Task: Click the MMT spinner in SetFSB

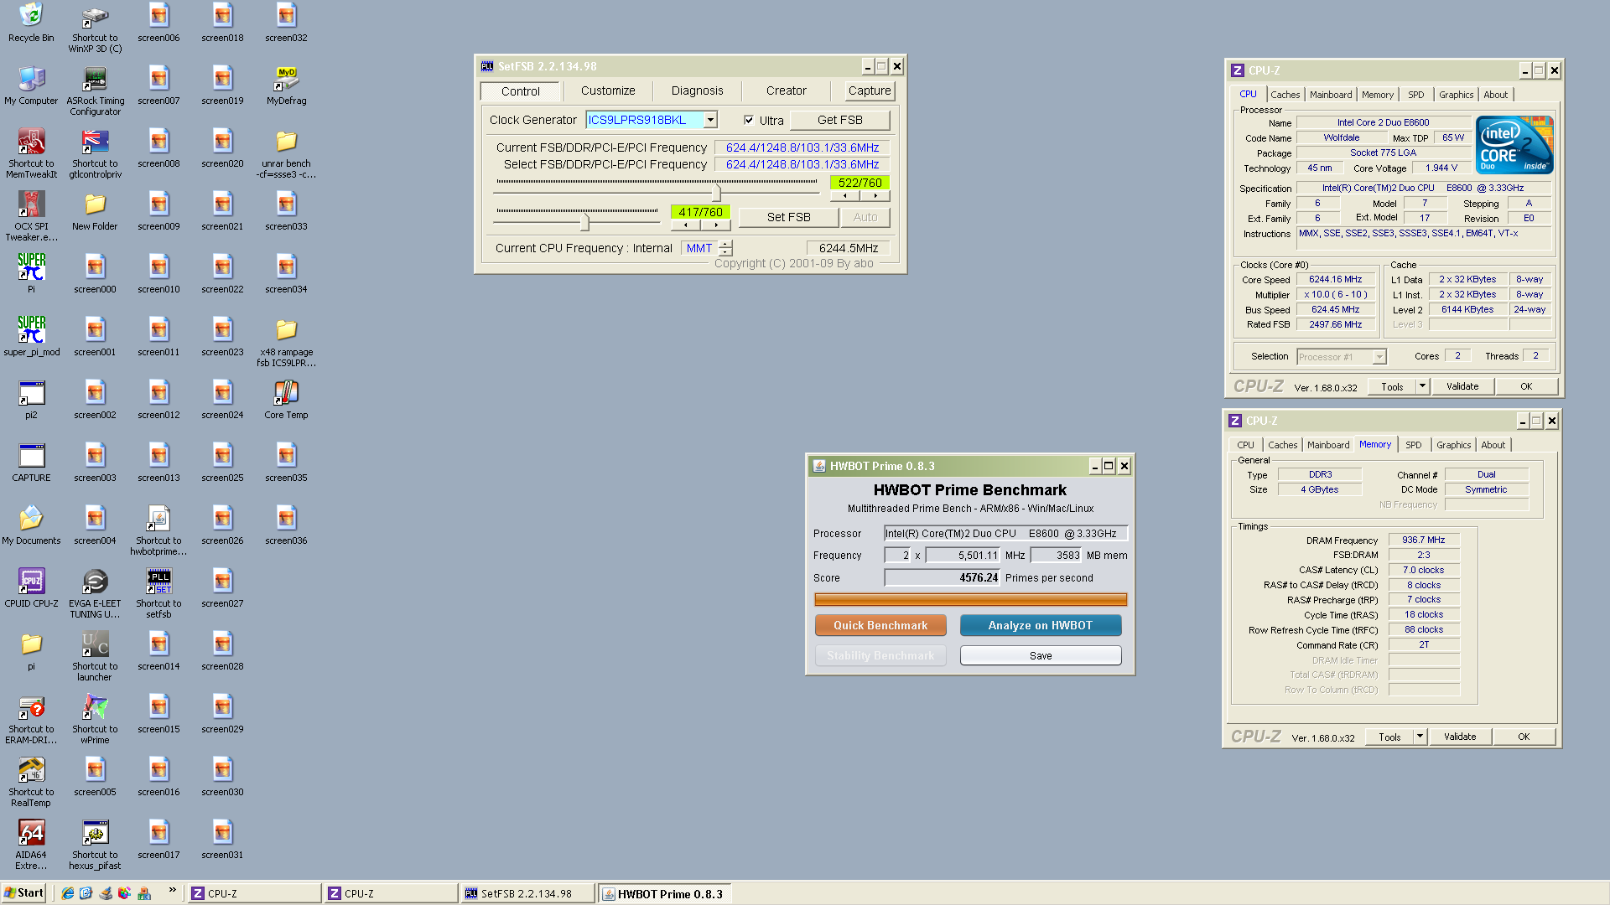Action: click(x=725, y=248)
